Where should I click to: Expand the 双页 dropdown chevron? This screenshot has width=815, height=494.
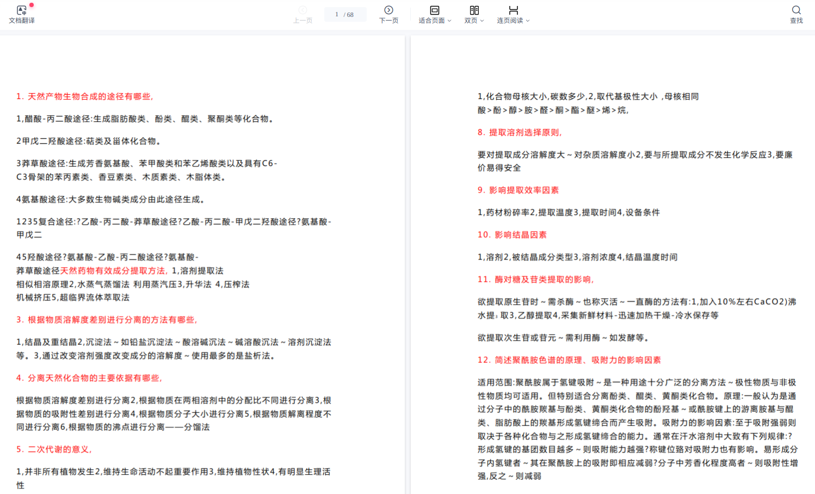[482, 21]
